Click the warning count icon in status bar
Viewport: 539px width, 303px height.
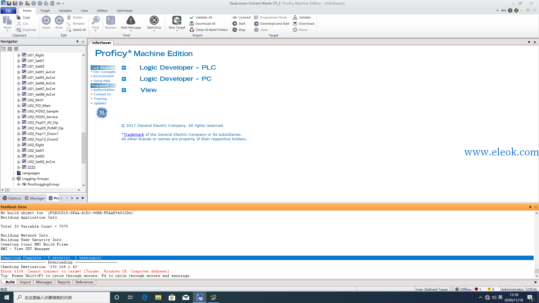(x=489, y=289)
